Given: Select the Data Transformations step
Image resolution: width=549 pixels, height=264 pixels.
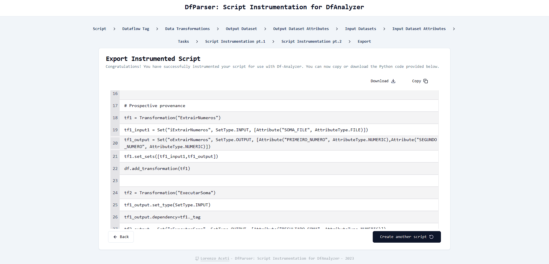Looking at the screenshot, I should coord(187,29).
